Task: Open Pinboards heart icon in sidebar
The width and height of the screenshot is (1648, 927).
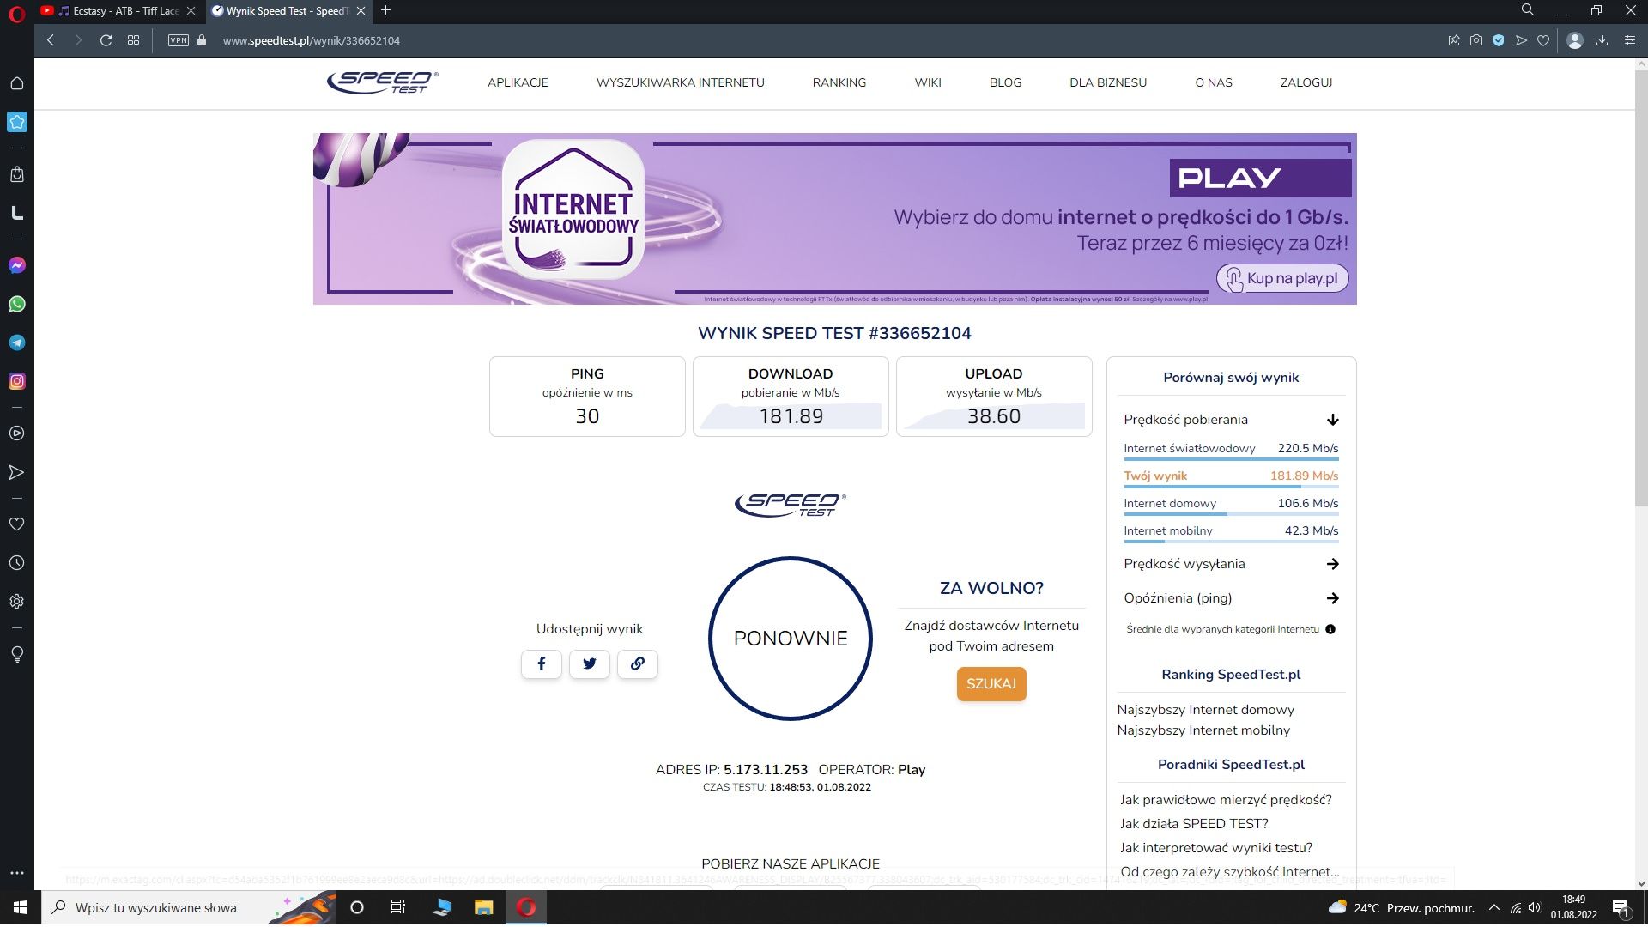Action: pos(16,524)
